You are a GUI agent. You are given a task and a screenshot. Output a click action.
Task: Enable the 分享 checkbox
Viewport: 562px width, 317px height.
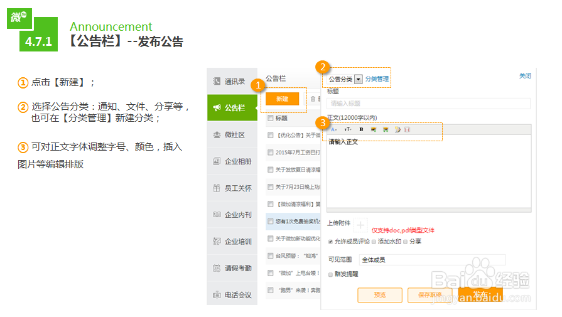coord(406,242)
